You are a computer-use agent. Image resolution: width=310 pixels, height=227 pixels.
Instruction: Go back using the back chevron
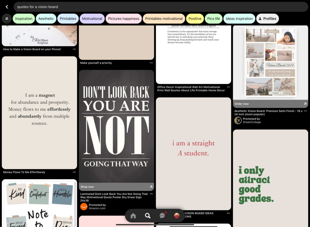(x=7, y=7)
